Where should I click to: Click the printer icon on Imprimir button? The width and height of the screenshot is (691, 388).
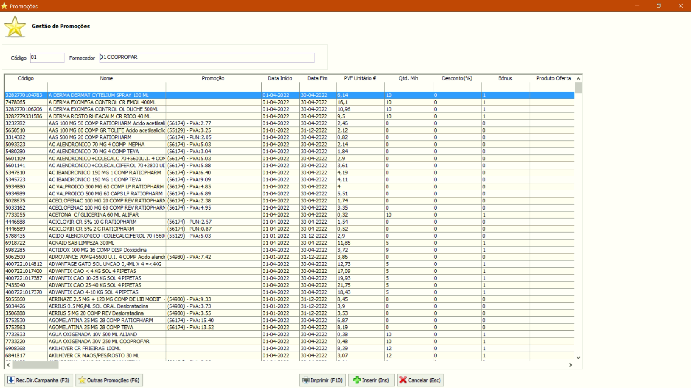(306, 380)
